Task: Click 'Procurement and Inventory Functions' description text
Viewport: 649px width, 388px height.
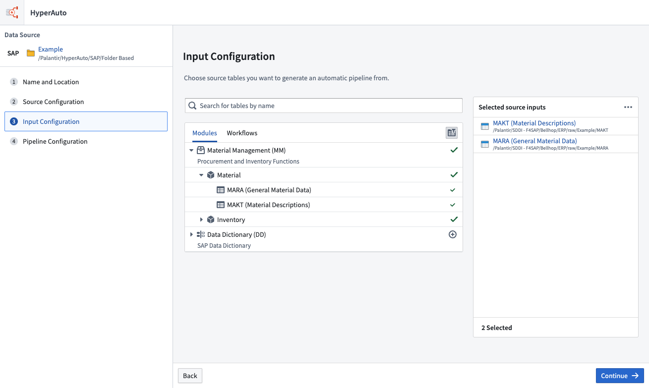Action: (248, 161)
